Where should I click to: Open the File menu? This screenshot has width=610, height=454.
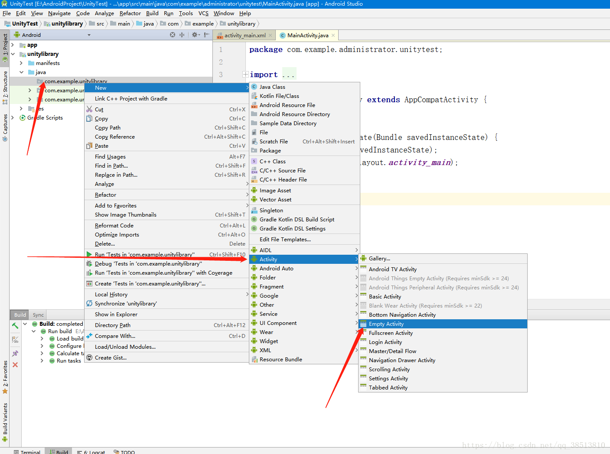[x=7, y=13]
